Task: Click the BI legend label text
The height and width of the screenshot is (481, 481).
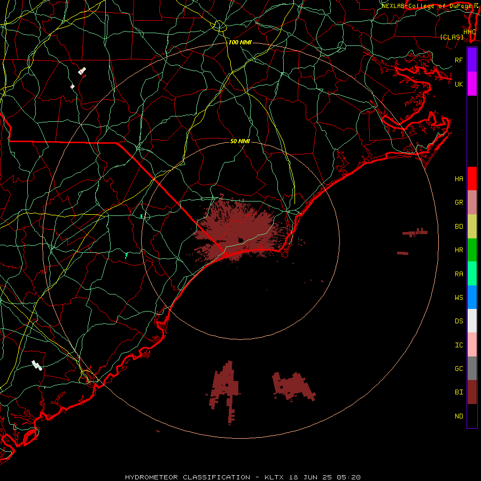Action: (459, 392)
